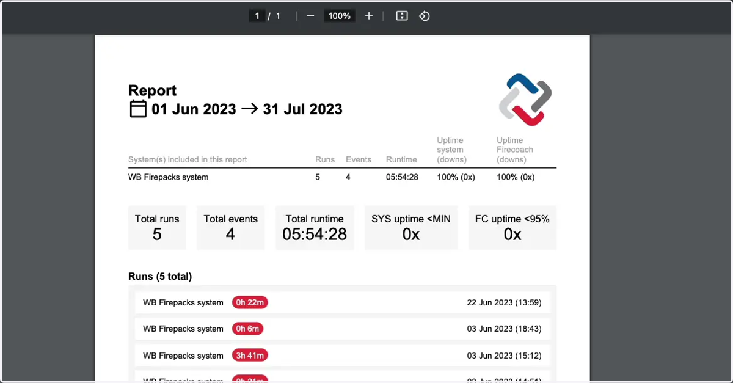The image size is (733, 383).
Task: Click the fit to page icon
Action: [402, 16]
